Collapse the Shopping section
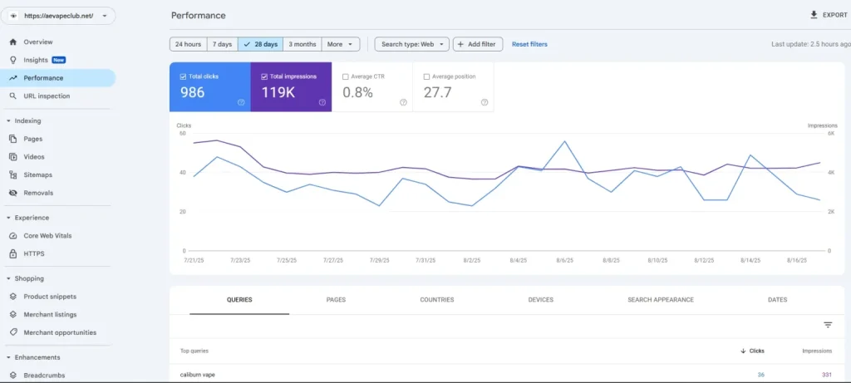 [x=8, y=279]
